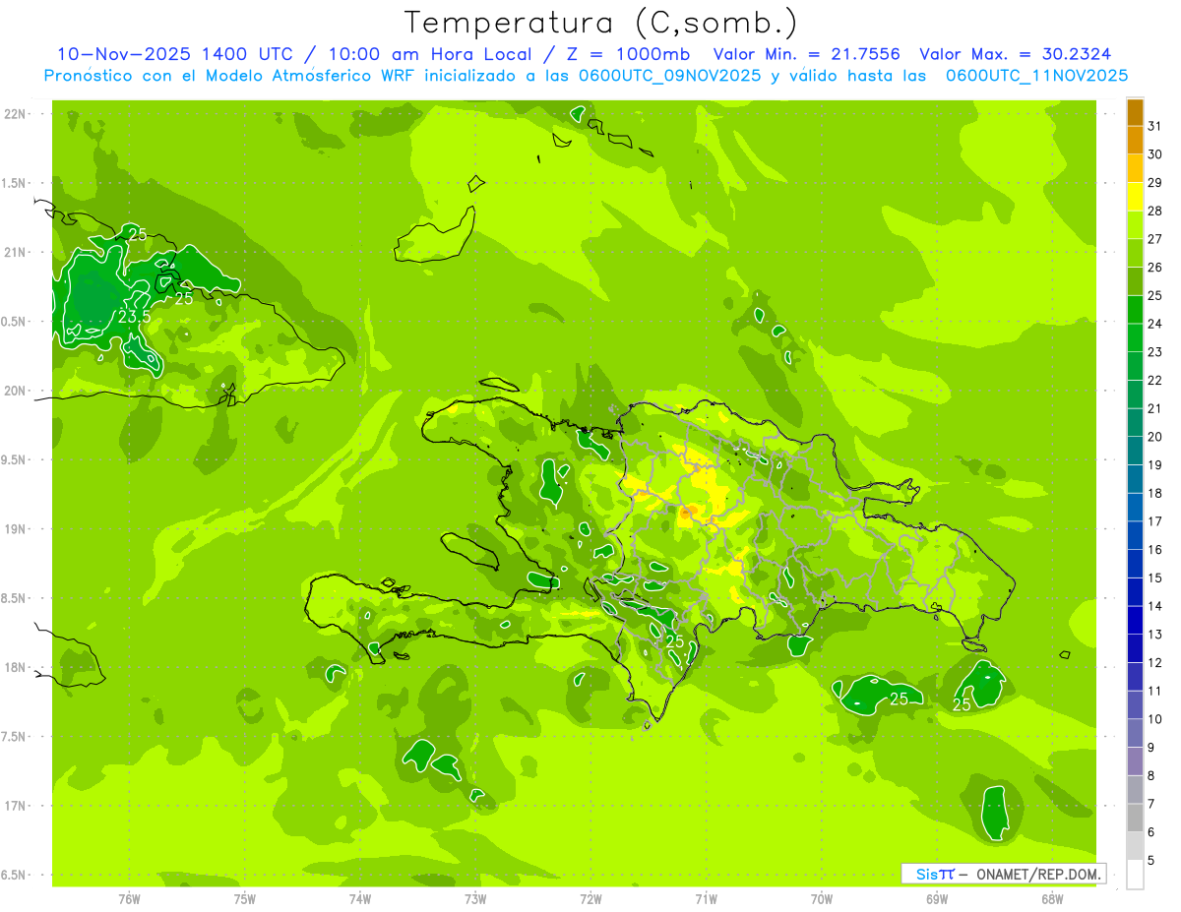Click the "10" colorbar label
This screenshot has height=912, width=1181.
(x=1155, y=719)
